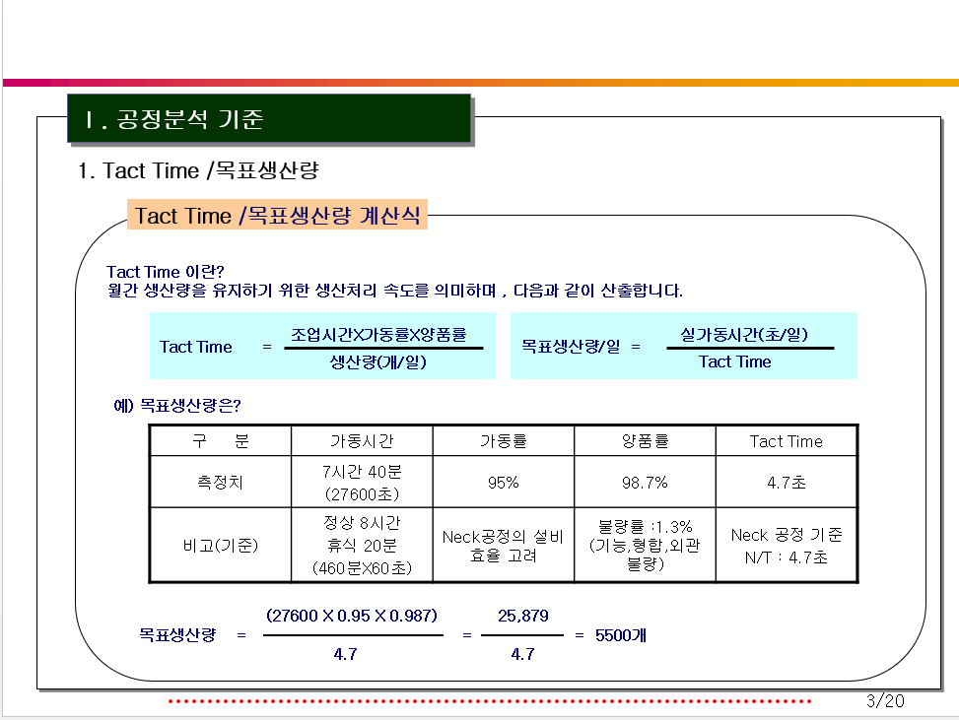Click the cell value '4.7초'
Viewport: 959px width, 720px height.
(x=786, y=483)
